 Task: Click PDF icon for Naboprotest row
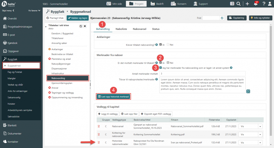[98, 143]
